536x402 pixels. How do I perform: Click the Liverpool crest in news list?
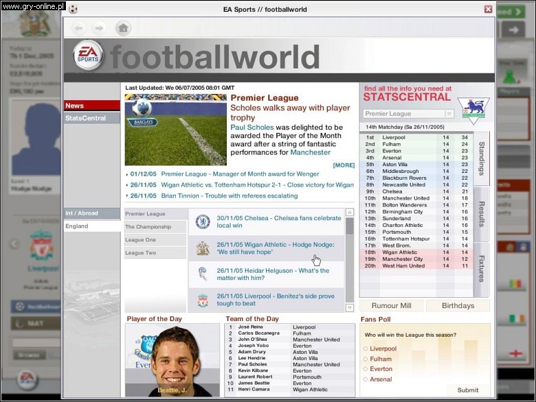[203, 300]
